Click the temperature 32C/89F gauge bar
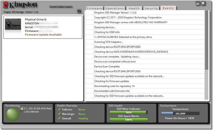The height and width of the screenshot is (130, 213). coord(180,113)
